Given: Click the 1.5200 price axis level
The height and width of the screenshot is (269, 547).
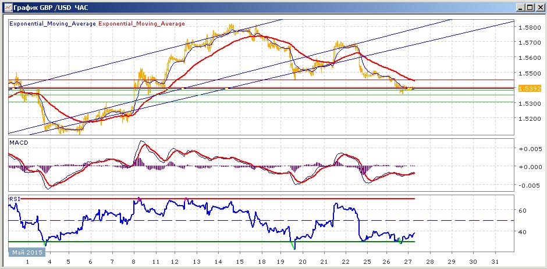Looking at the screenshot, I should pos(530,119).
